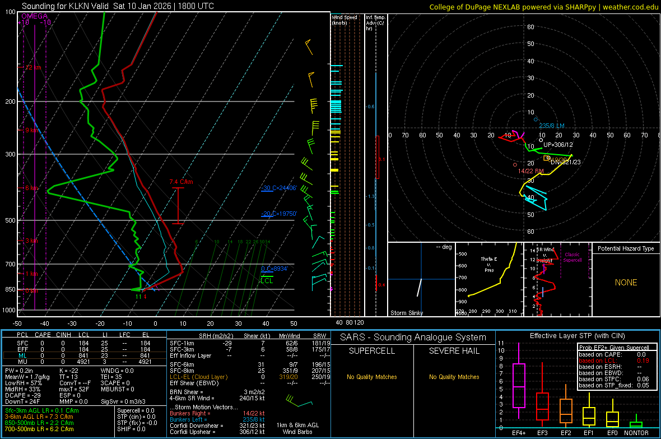661x439 pixels.
Task: Click 'MeanW = 1.7g/kg' value
Action: click(27, 377)
